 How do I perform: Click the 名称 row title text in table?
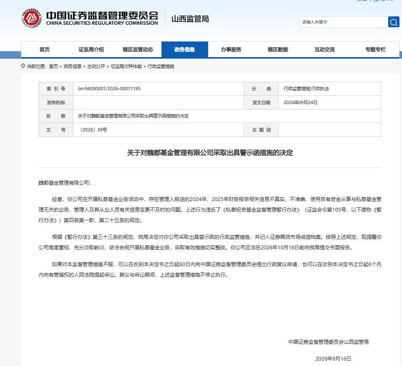133,116
